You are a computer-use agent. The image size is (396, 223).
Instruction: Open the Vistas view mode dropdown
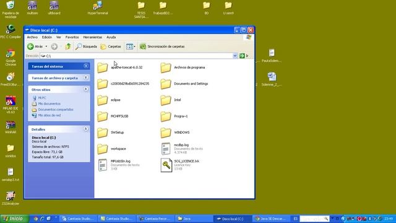[x=131, y=46]
